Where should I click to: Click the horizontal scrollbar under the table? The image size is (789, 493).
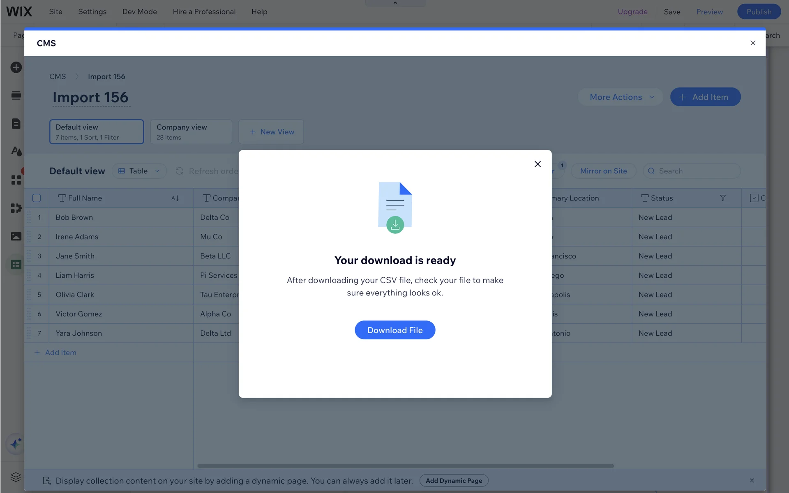pos(405,466)
